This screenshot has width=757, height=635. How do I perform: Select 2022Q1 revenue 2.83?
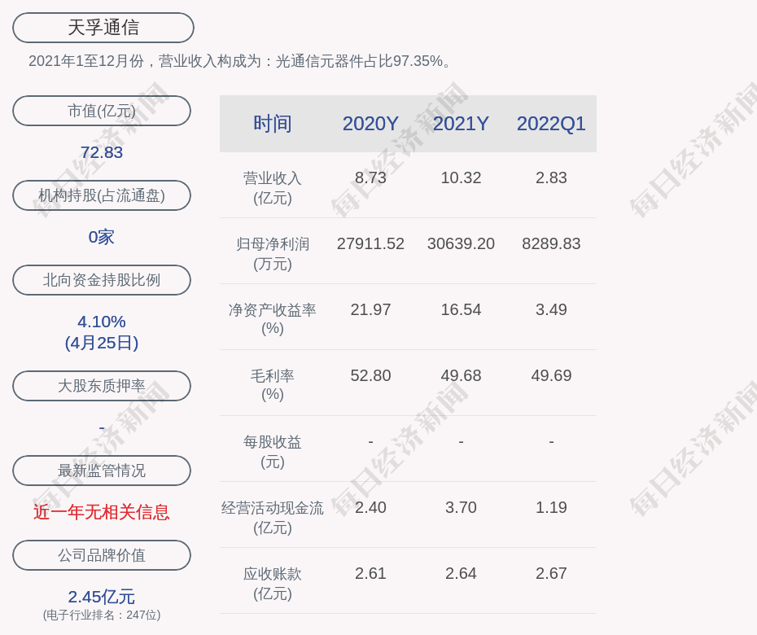click(551, 177)
